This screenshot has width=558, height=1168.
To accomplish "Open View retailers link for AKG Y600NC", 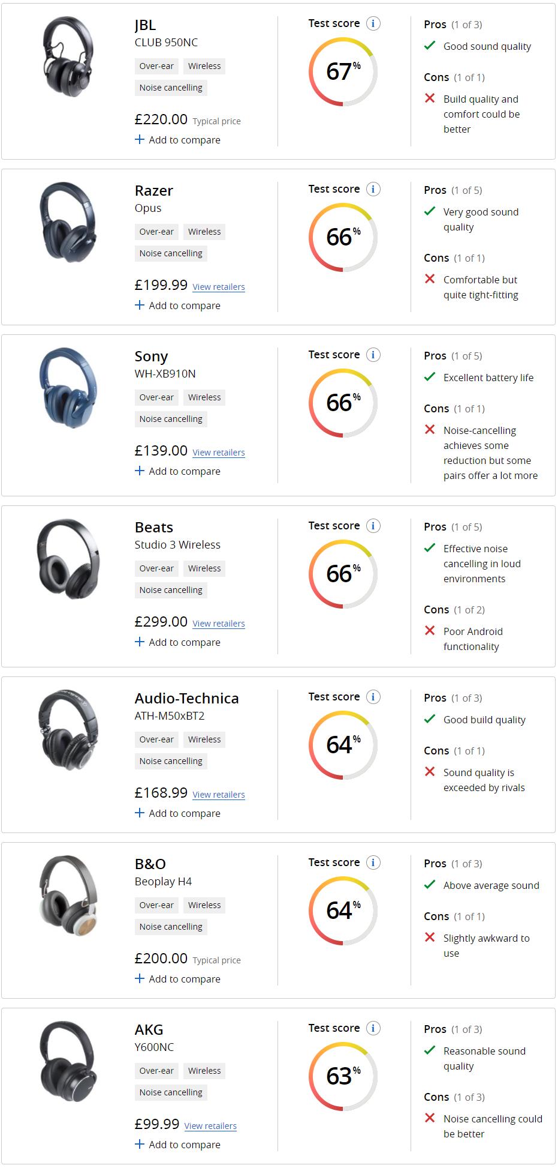I will point(210,1126).
